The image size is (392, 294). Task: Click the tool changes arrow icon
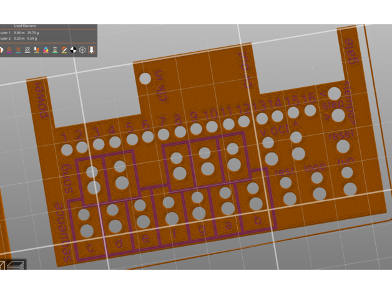point(37,50)
